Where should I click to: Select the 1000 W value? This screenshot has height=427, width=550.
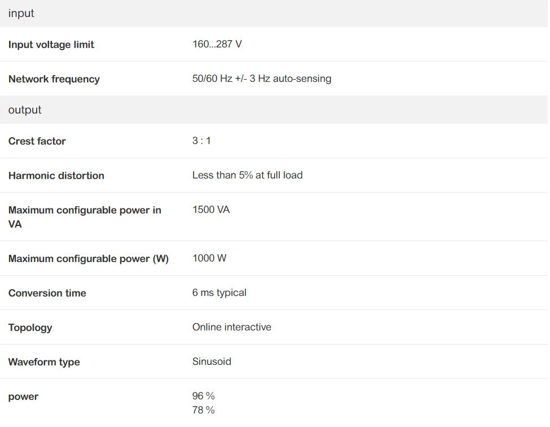(x=209, y=258)
